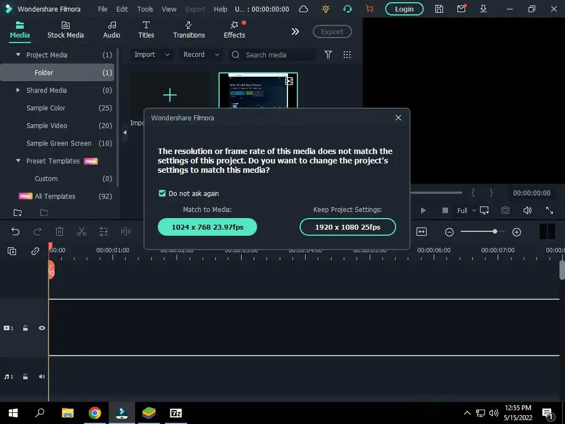Screen dimensions: 565x424
Task: Stop the preview playback
Action: (445, 210)
